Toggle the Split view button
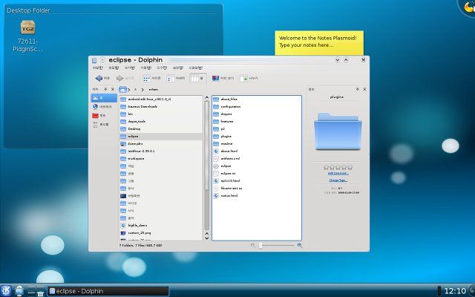 tap(249, 78)
